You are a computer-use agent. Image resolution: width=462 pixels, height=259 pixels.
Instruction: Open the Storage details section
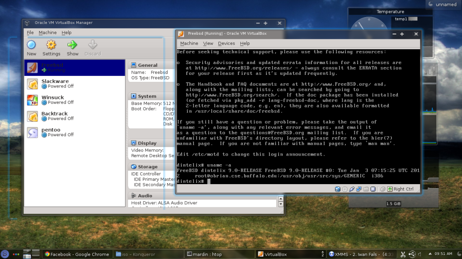pyautogui.click(x=148, y=166)
